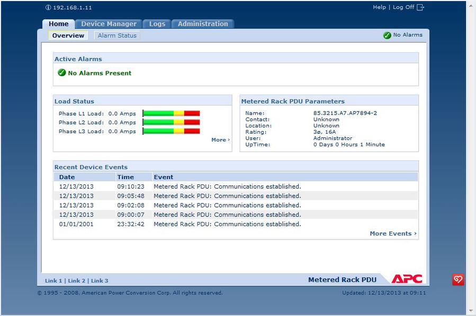This screenshot has width=476, height=316.
Task: Open the Device Manager tab
Action: coord(109,24)
